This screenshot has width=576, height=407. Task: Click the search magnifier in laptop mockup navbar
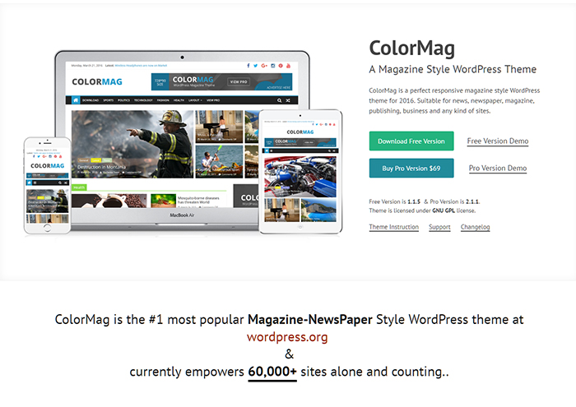(x=279, y=100)
